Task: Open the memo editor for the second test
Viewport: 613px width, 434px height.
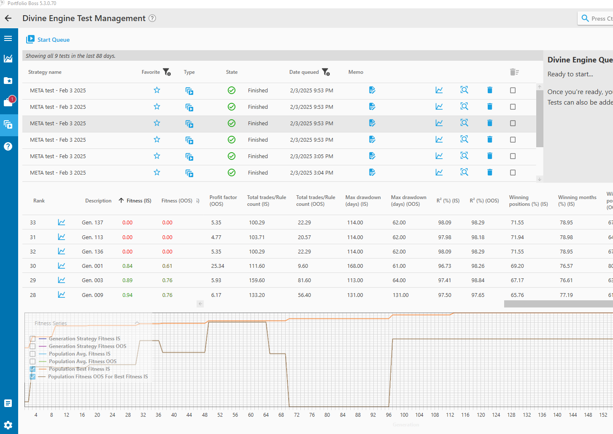Action: point(372,107)
